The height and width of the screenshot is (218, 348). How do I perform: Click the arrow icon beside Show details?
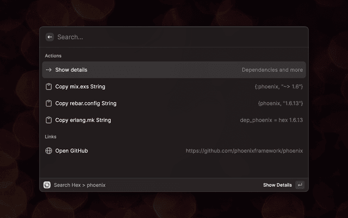(x=48, y=70)
